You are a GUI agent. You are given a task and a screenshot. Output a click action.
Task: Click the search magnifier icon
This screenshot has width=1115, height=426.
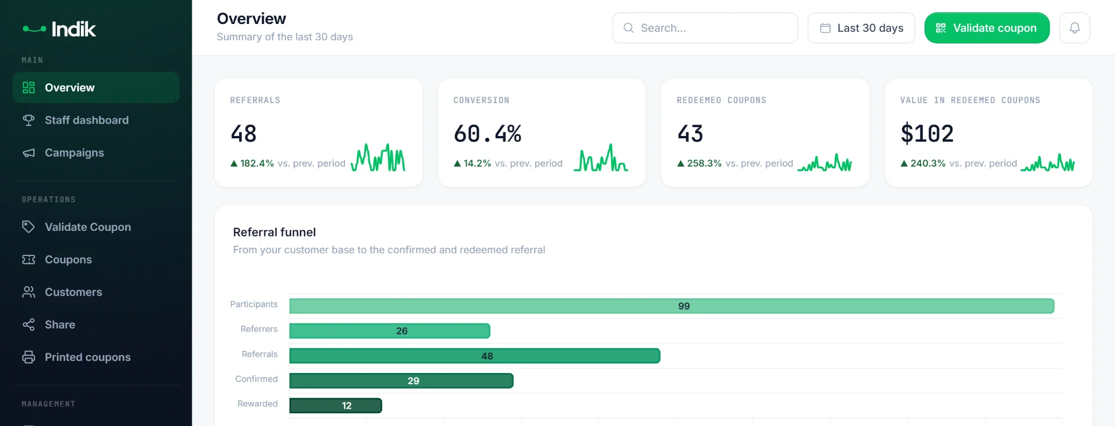tap(628, 28)
